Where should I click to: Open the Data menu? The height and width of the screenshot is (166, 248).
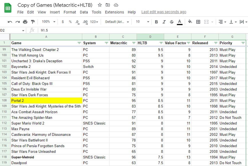point(84,12)
